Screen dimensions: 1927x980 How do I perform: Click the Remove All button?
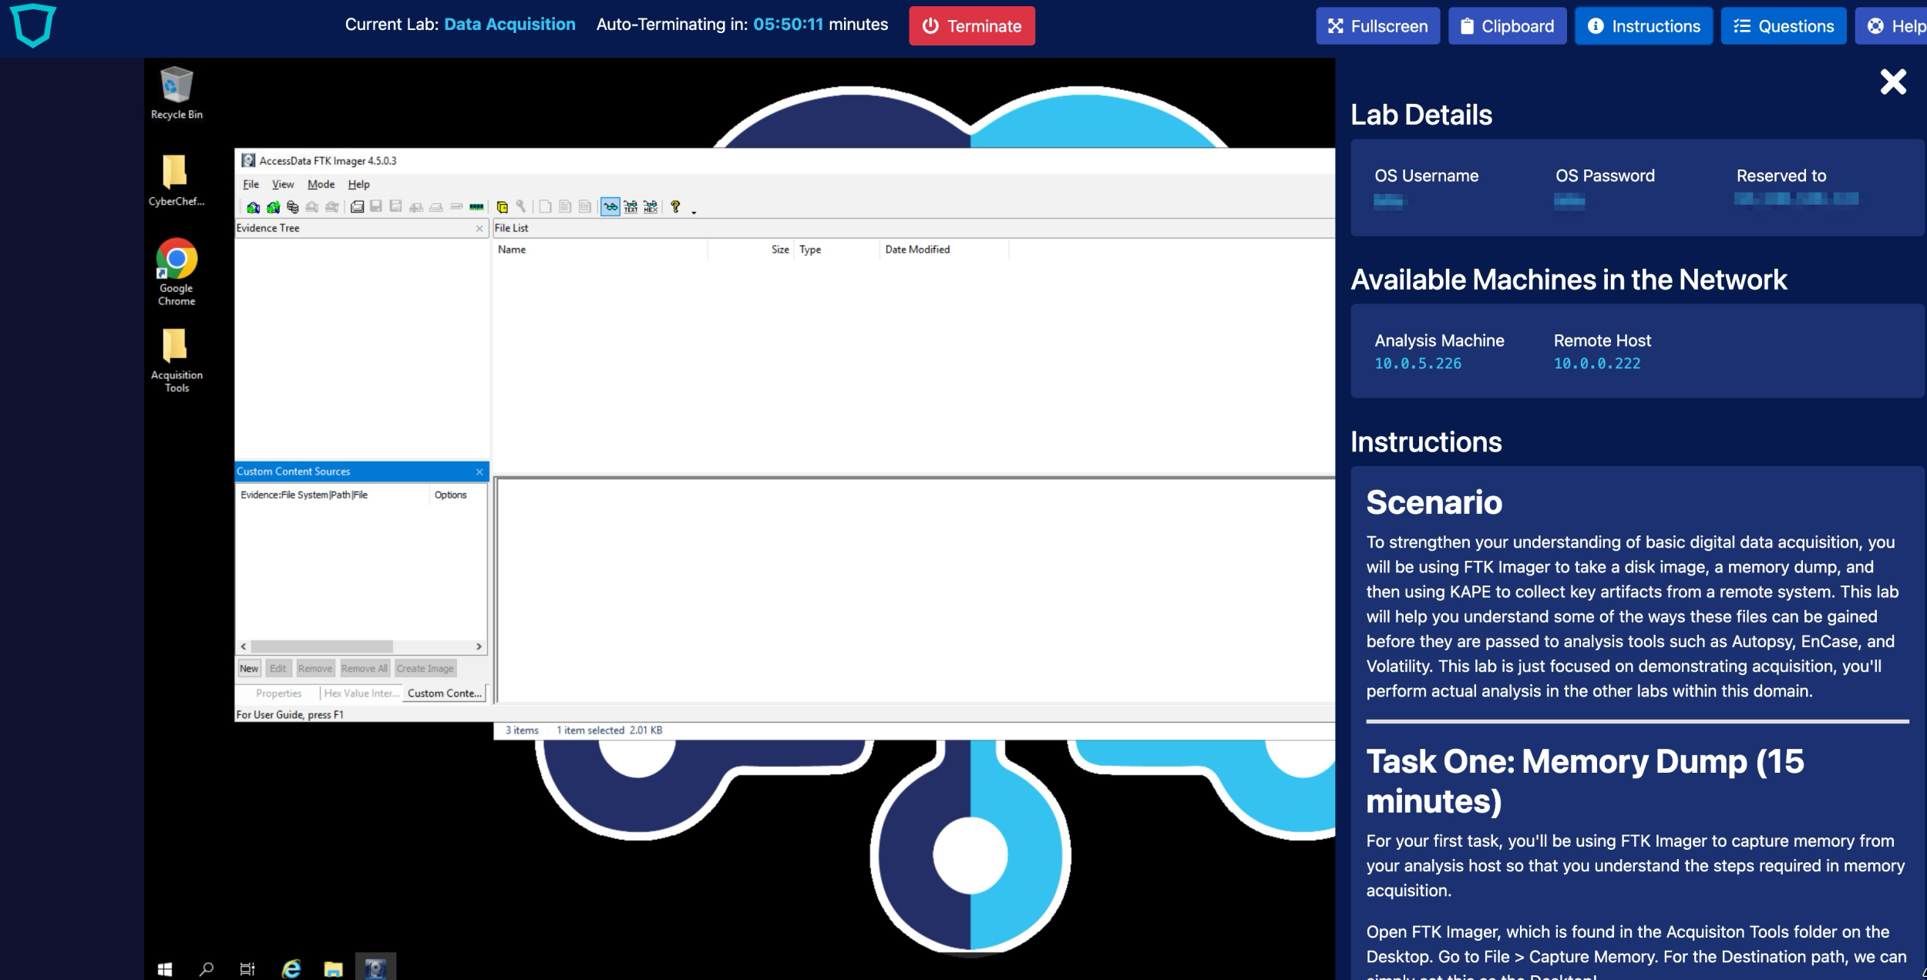tap(365, 669)
